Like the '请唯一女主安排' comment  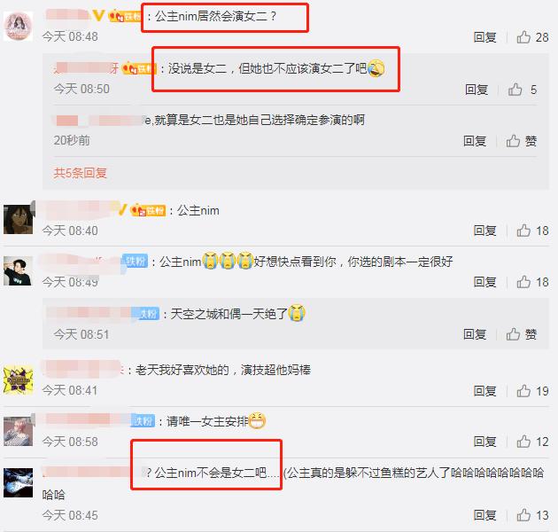[x=532, y=442]
